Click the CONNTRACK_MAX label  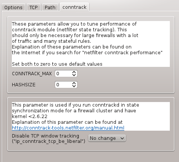(x=32, y=74)
